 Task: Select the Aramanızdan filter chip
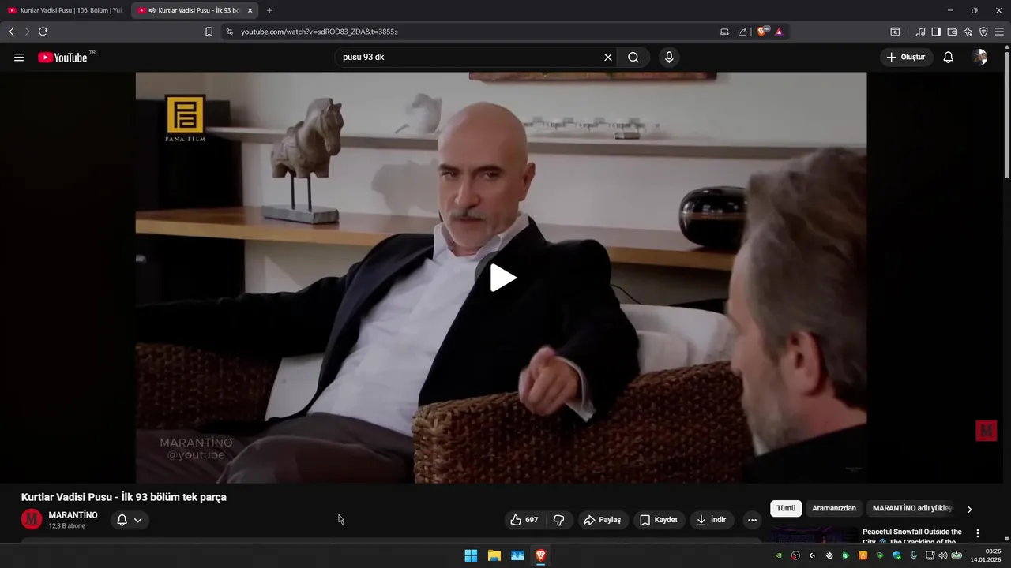tap(834, 509)
